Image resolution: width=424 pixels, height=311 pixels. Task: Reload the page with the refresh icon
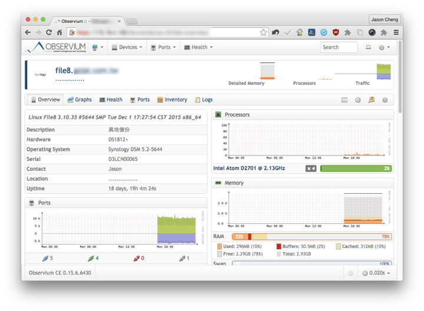click(49, 32)
